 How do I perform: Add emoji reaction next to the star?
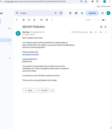coord(96,32)
